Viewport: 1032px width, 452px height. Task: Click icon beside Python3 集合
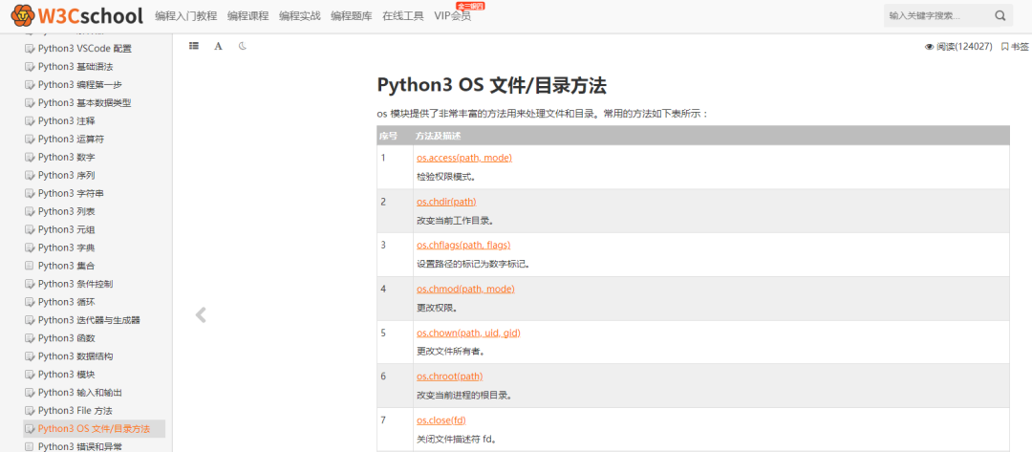click(29, 265)
